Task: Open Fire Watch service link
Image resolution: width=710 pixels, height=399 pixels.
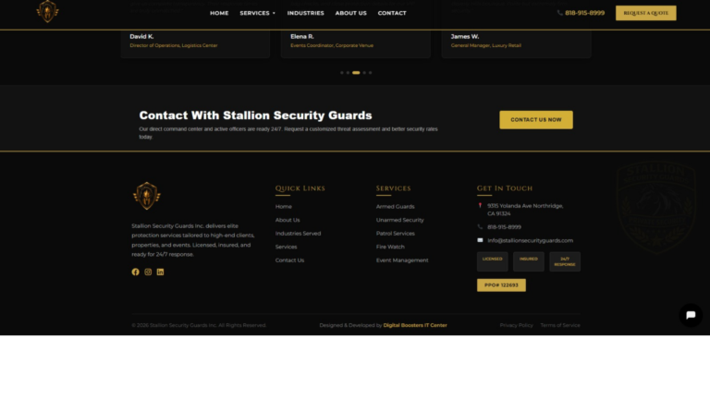Action: pos(390,247)
